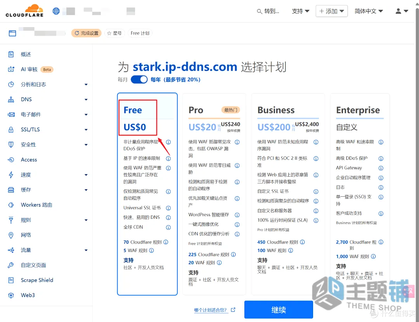Image resolution: width=419 pixels, height=322 pixels.
Task: Click the 电子邮件 envelope icon
Action: 11,114
